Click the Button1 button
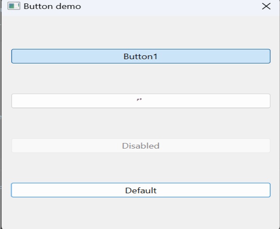 pos(141,56)
